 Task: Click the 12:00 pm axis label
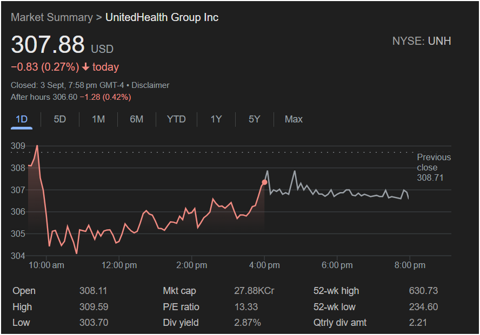click(119, 265)
